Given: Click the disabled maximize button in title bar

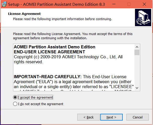Looking at the screenshot, I should [x=129, y=4].
